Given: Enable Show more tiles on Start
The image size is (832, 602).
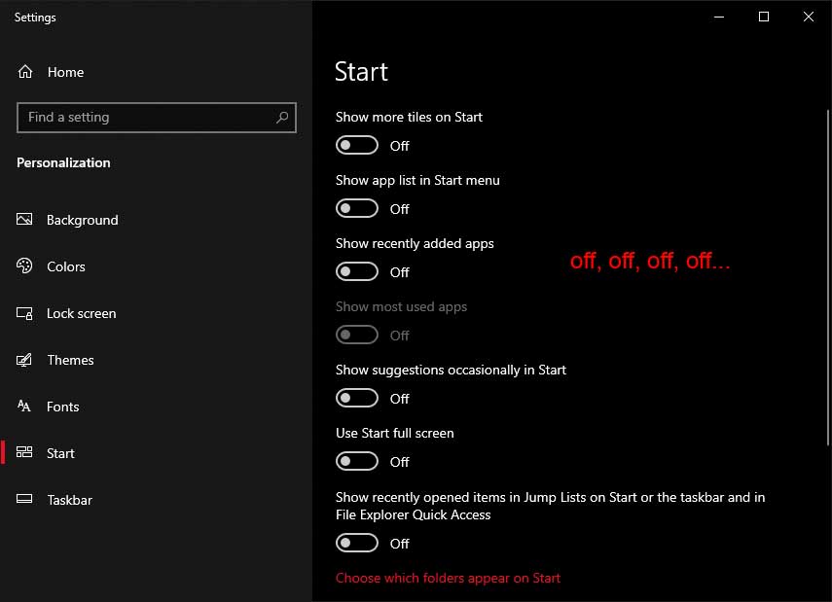Looking at the screenshot, I should coord(356,145).
